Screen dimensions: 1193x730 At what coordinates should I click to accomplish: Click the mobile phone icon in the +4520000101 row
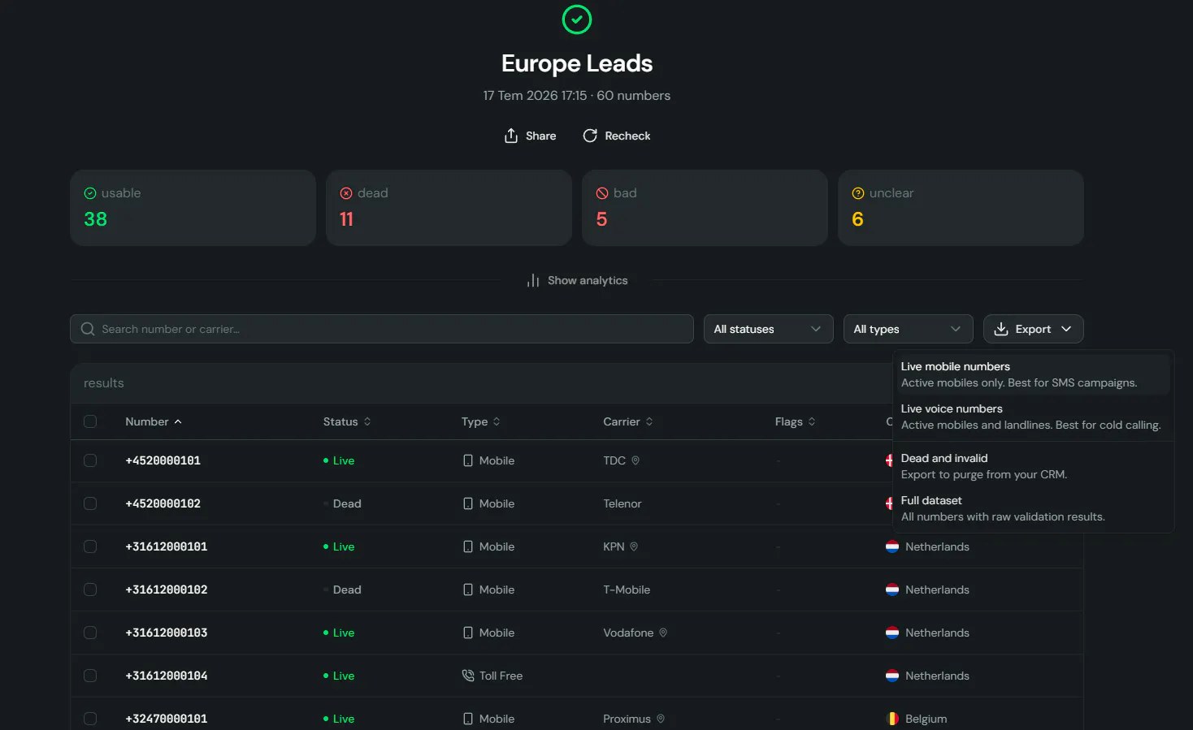click(x=468, y=460)
